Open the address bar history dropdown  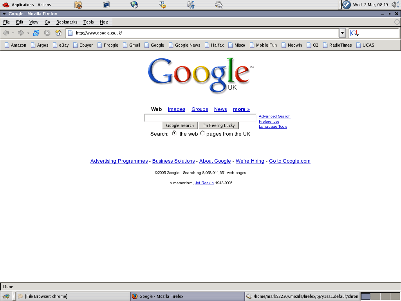pos(342,33)
